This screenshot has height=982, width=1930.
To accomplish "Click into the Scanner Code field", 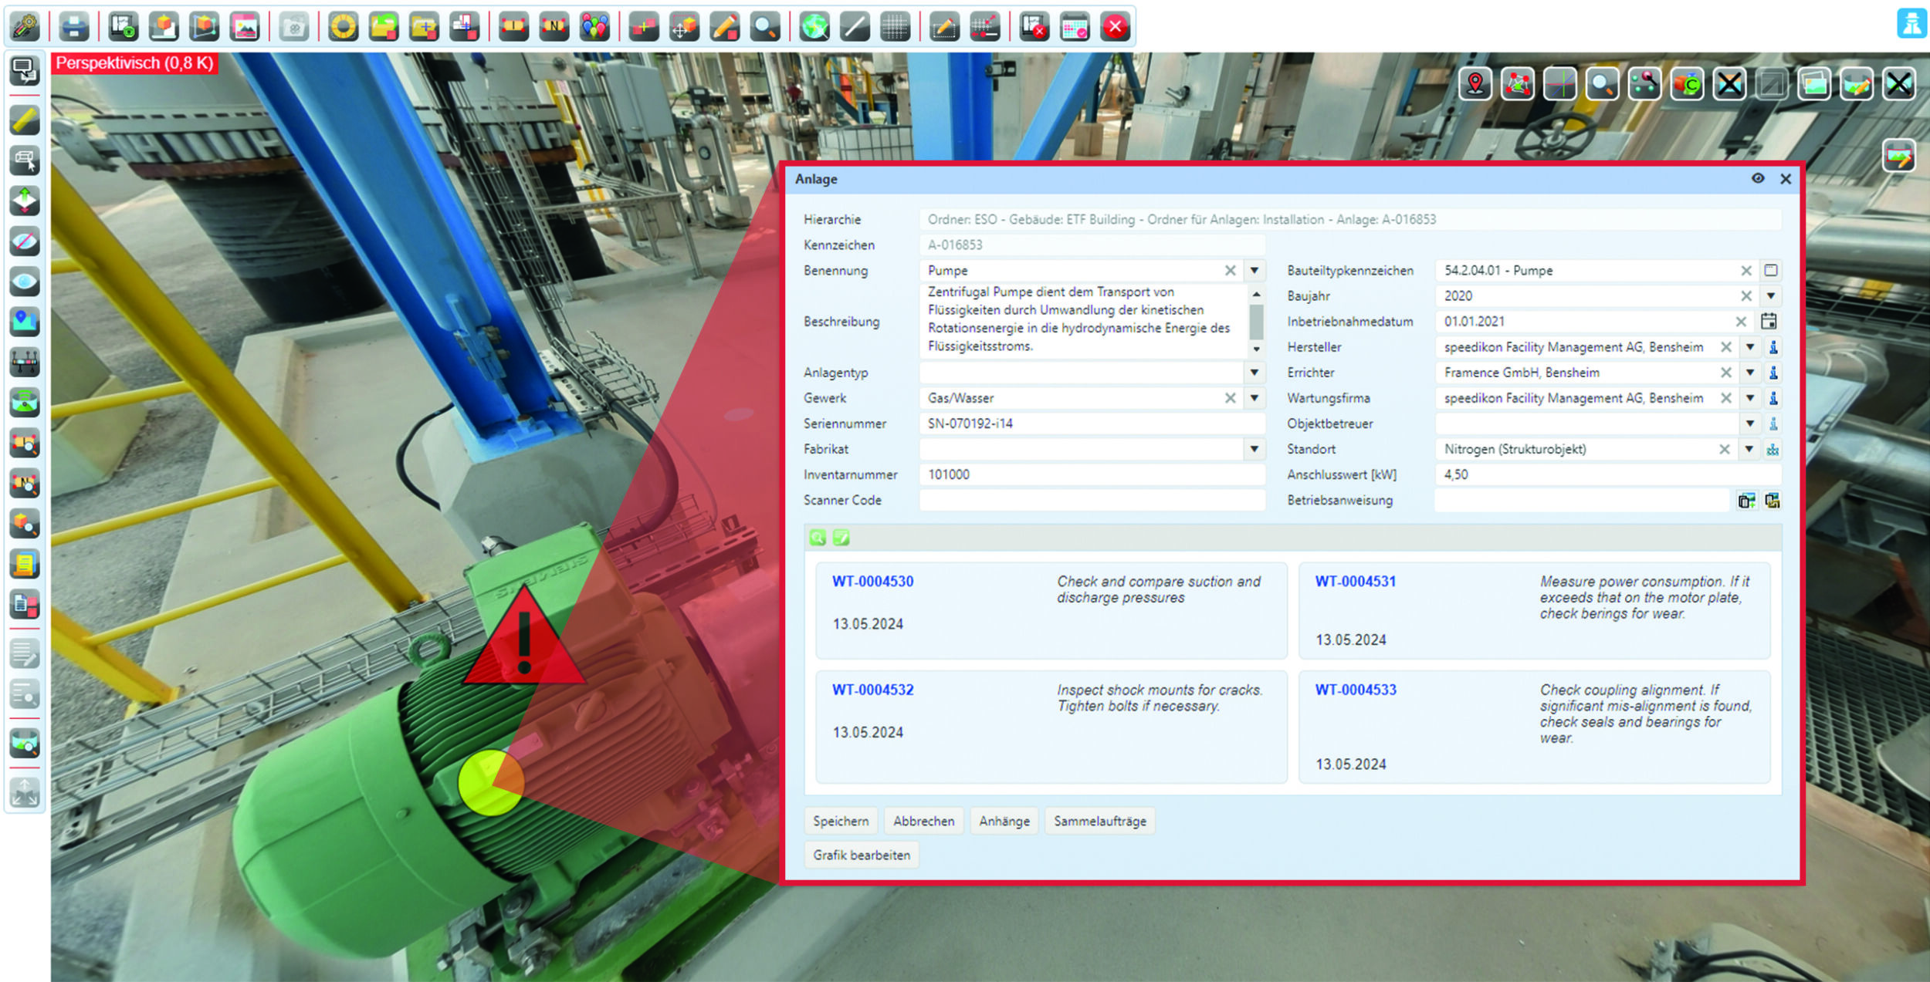I will (x=1092, y=500).
